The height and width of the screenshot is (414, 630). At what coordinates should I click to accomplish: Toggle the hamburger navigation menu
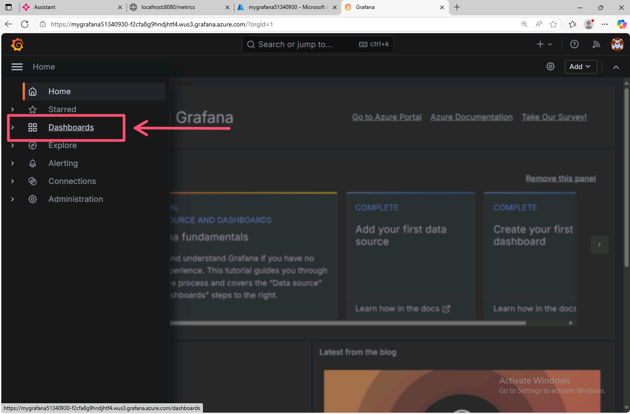pos(17,67)
